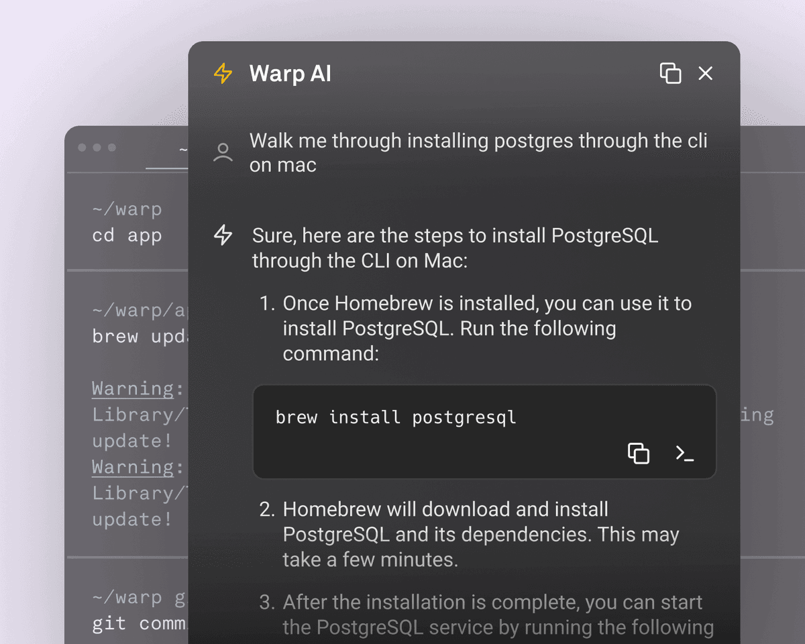Insert brew install command into terminal input
This screenshot has height=644, width=805.
(684, 453)
